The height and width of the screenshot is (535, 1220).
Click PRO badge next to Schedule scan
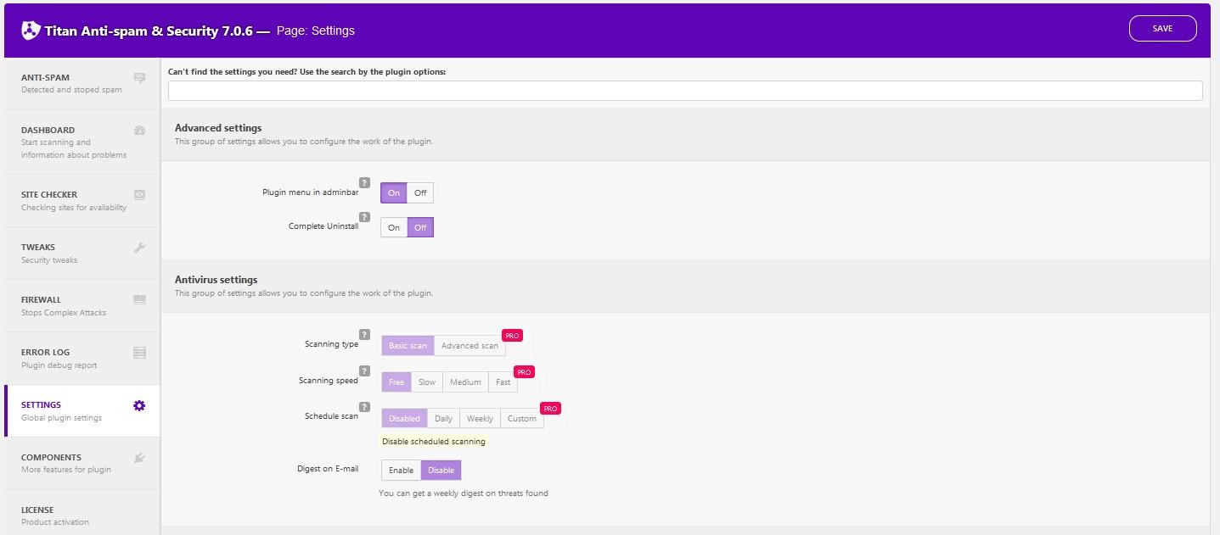point(550,409)
